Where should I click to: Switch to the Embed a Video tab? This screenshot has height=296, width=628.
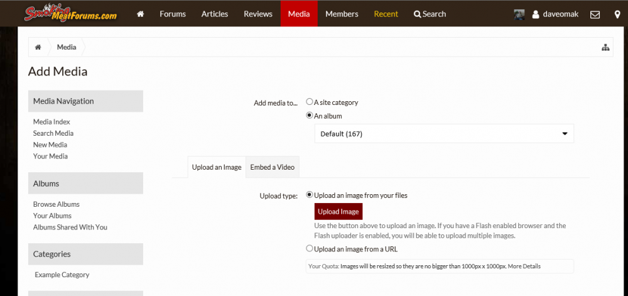pyautogui.click(x=273, y=167)
